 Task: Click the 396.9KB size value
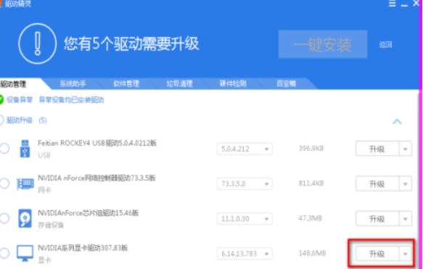(x=311, y=148)
